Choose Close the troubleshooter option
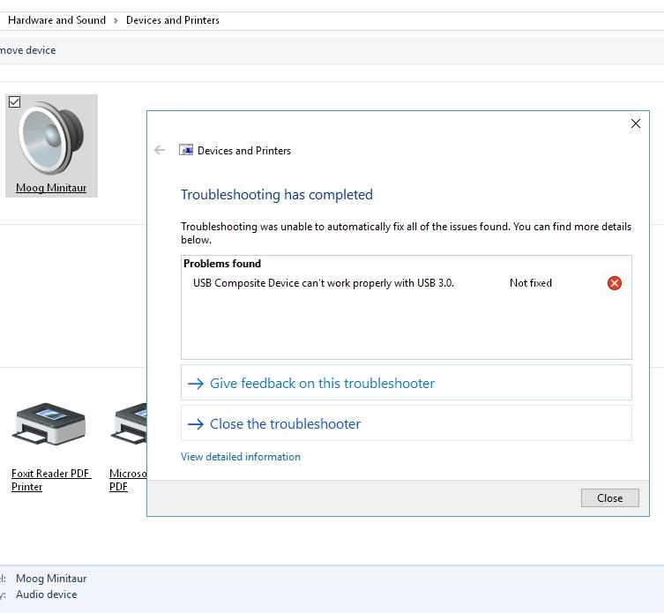Image resolution: width=664 pixels, height=613 pixels. pos(285,424)
